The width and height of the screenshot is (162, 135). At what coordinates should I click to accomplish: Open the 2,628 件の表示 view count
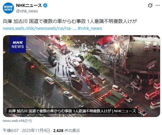coord(67,131)
